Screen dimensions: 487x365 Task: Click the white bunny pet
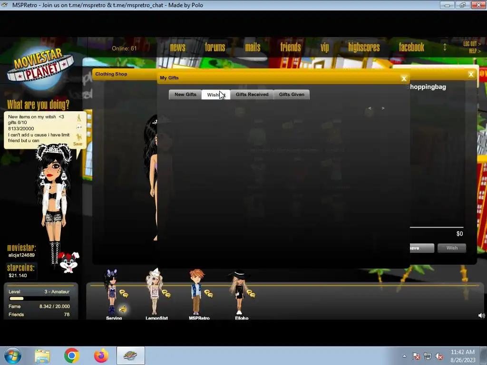[69, 262]
